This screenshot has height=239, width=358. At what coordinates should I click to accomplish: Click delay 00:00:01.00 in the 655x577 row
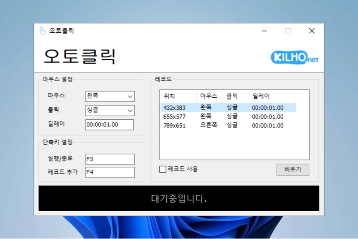pos(268,117)
